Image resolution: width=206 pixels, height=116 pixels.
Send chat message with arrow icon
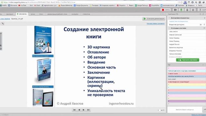204,110
